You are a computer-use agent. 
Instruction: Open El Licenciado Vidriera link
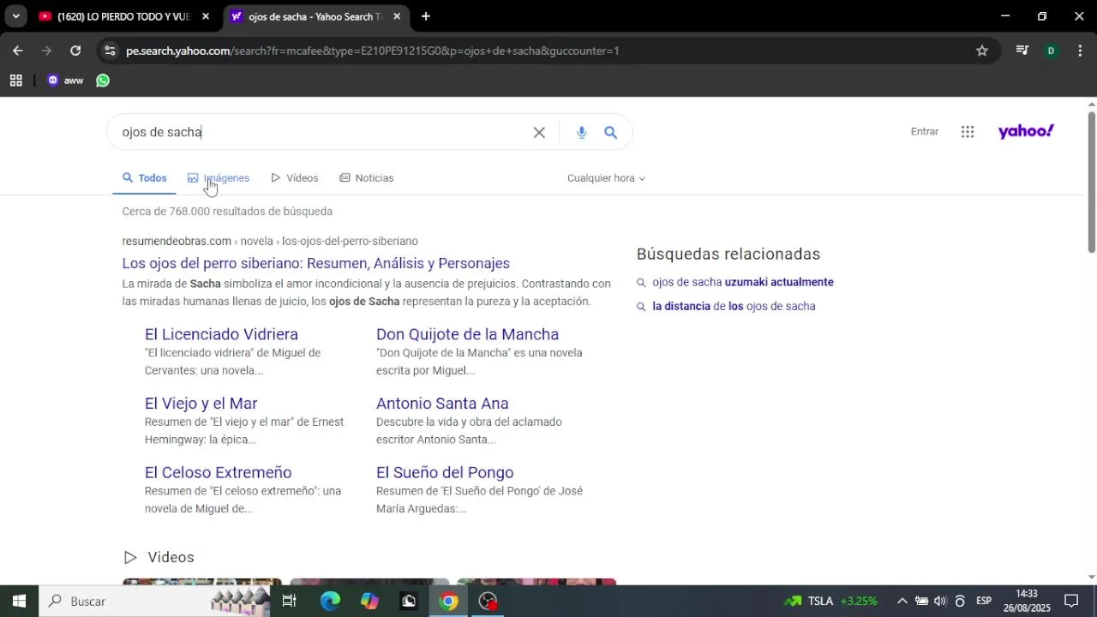[221, 334]
